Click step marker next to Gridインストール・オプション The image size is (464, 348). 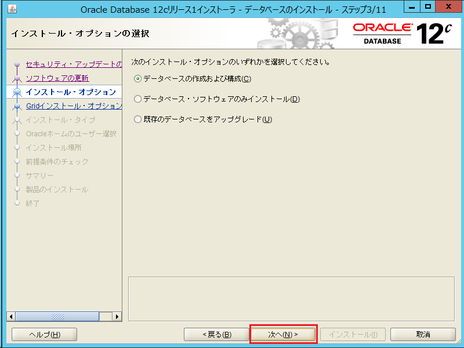(x=17, y=106)
